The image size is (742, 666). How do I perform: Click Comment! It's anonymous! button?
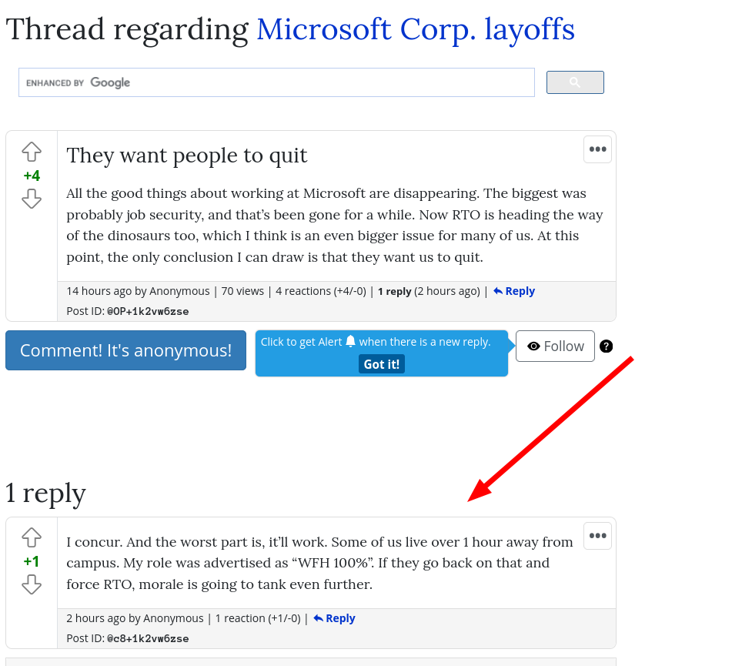[126, 350]
